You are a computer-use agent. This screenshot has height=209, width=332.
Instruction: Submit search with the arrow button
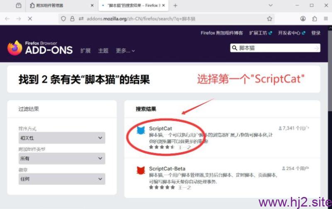pos(317,48)
